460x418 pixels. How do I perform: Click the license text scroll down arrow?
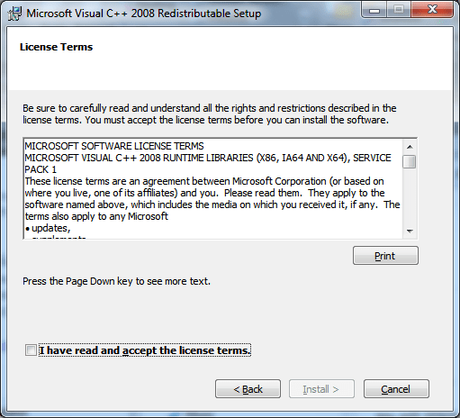[x=410, y=232]
